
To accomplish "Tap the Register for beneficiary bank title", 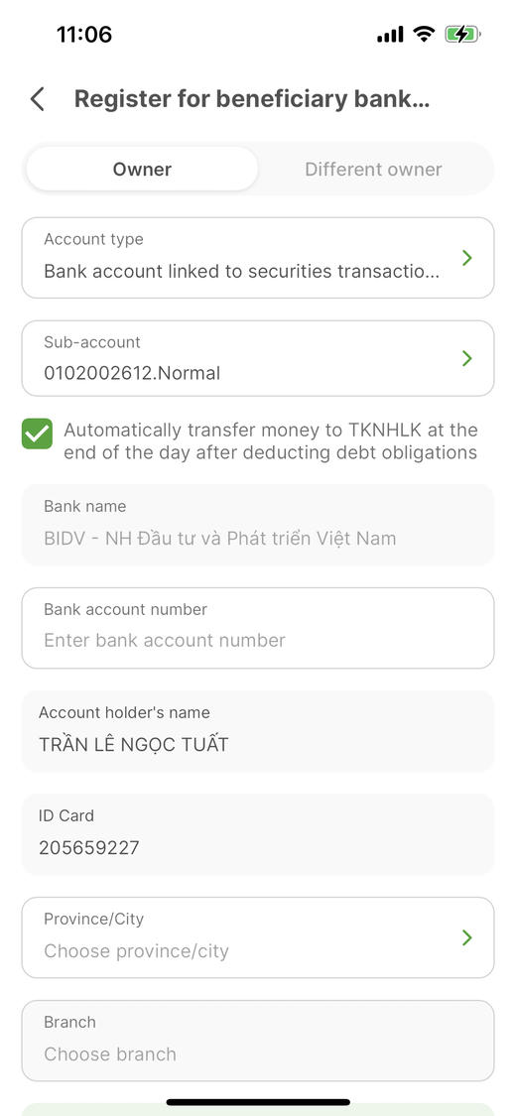I will pos(252,99).
